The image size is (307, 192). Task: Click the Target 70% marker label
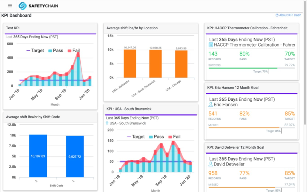coord(260,71)
